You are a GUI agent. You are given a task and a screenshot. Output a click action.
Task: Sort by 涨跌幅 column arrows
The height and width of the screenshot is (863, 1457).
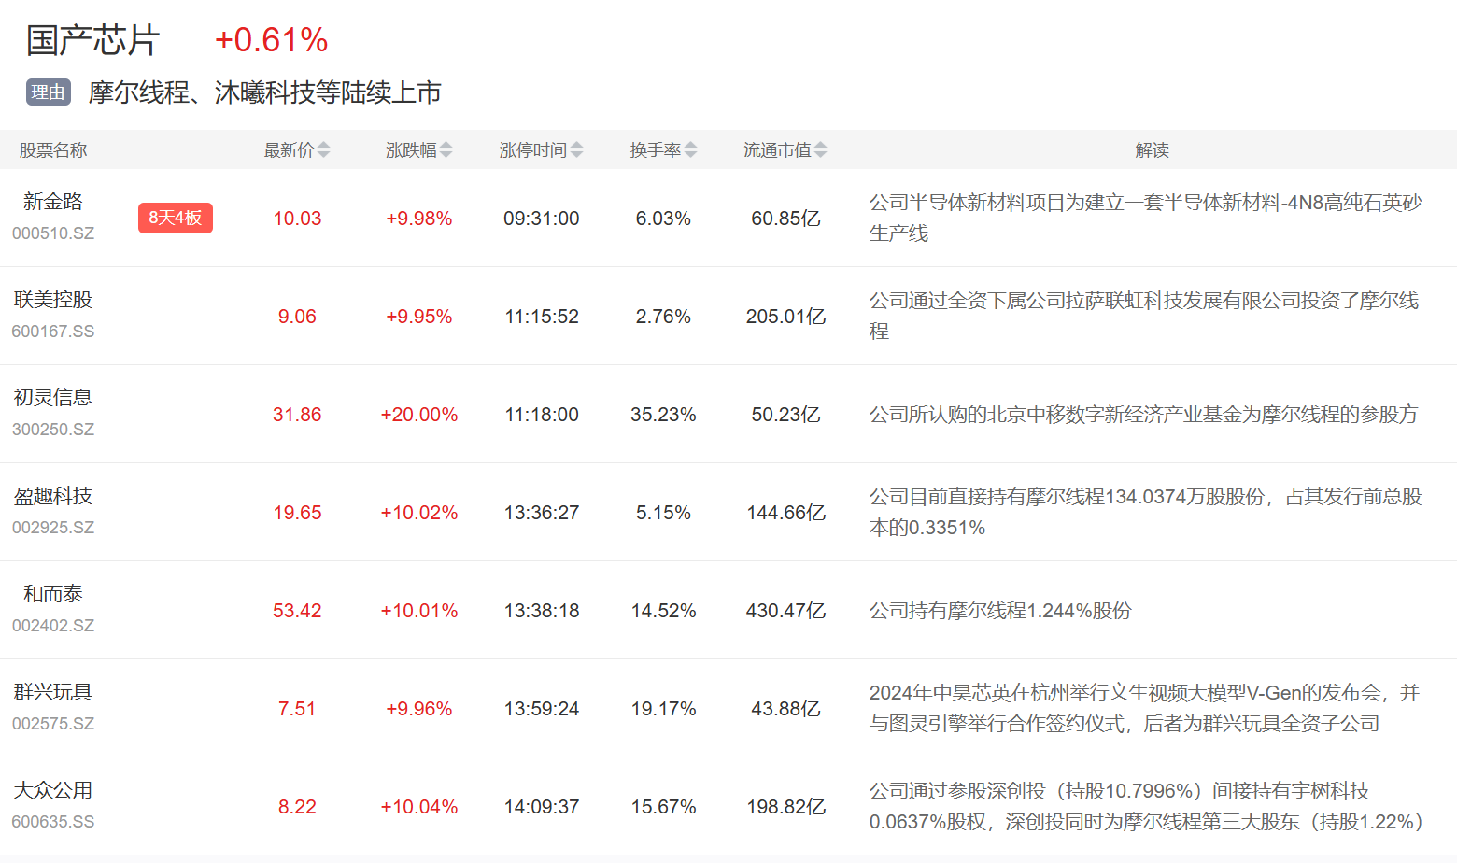coord(446,150)
